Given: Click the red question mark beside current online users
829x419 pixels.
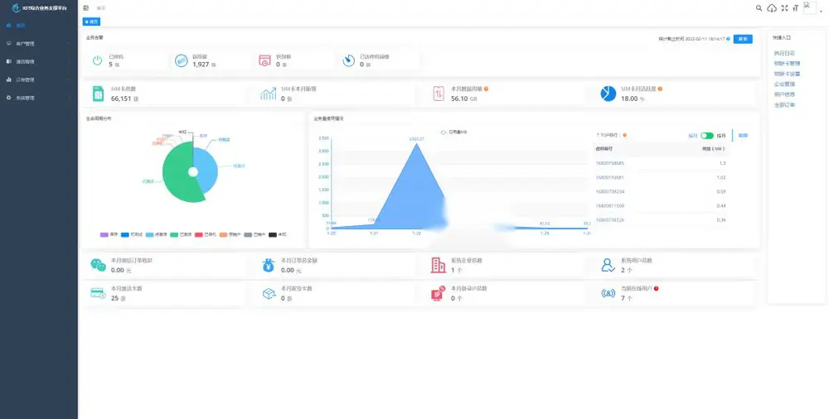Looking at the screenshot, I should (656, 288).
